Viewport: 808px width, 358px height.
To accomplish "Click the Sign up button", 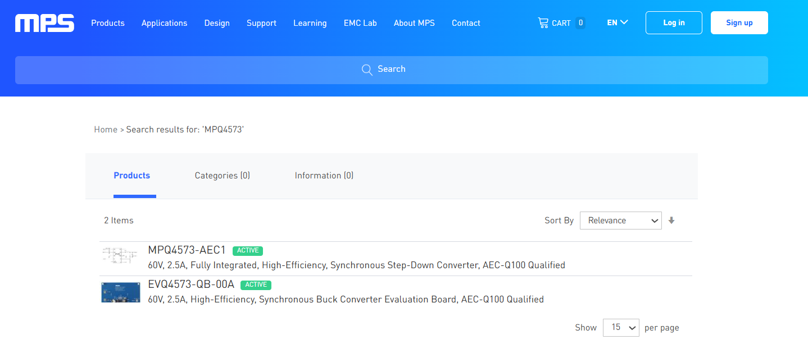I will [x=739, y=23].
